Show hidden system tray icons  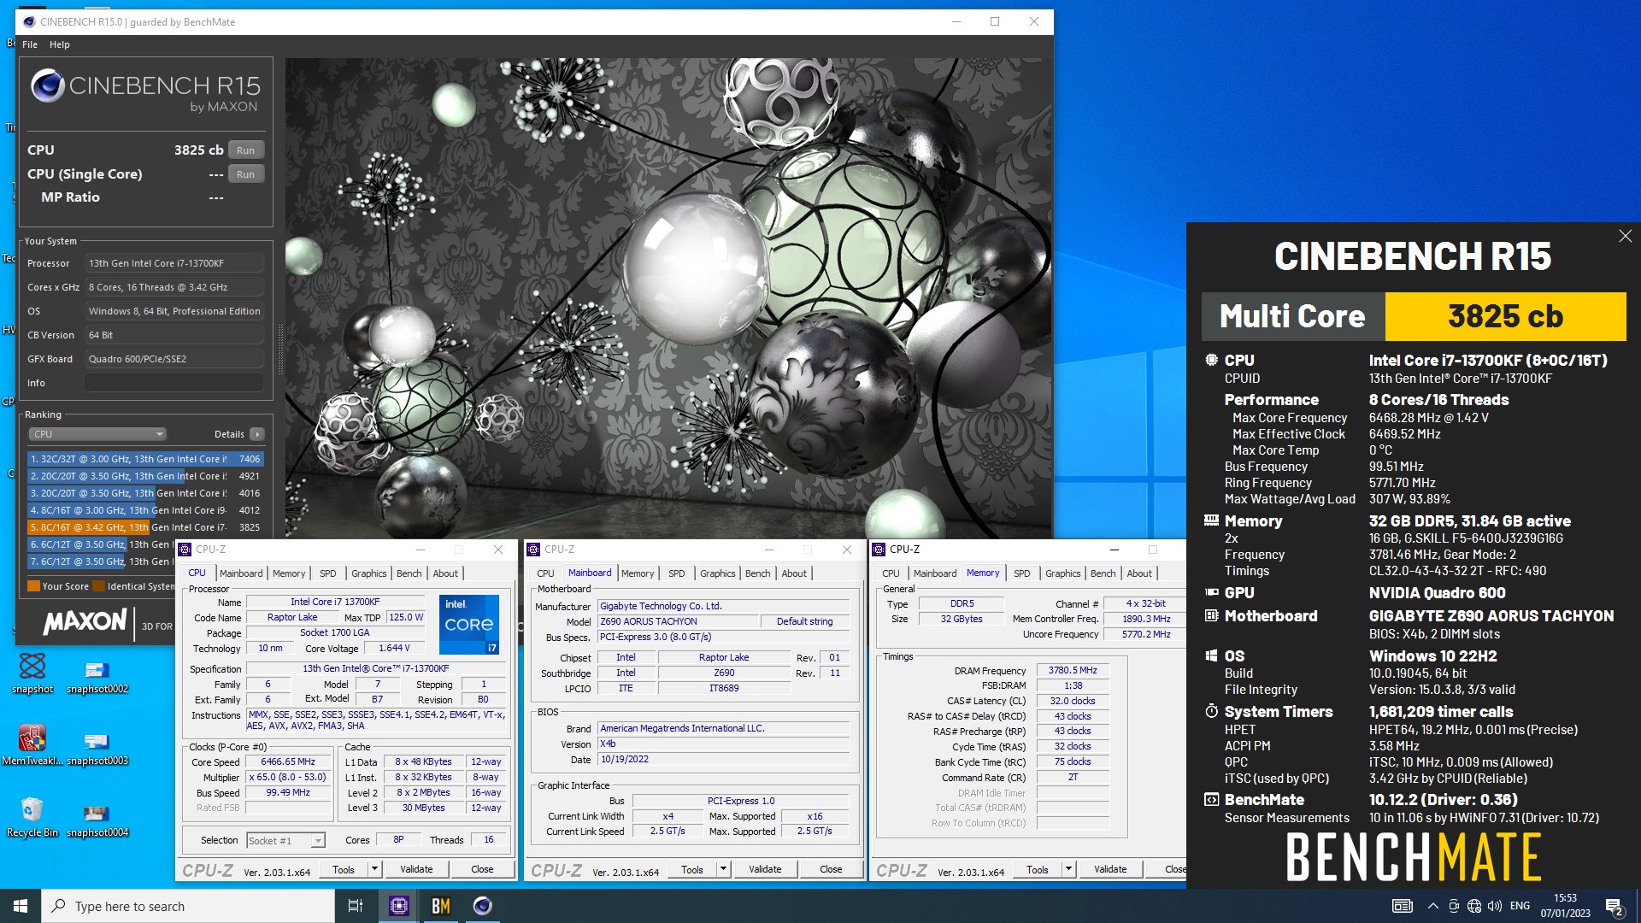(1433, 906)
